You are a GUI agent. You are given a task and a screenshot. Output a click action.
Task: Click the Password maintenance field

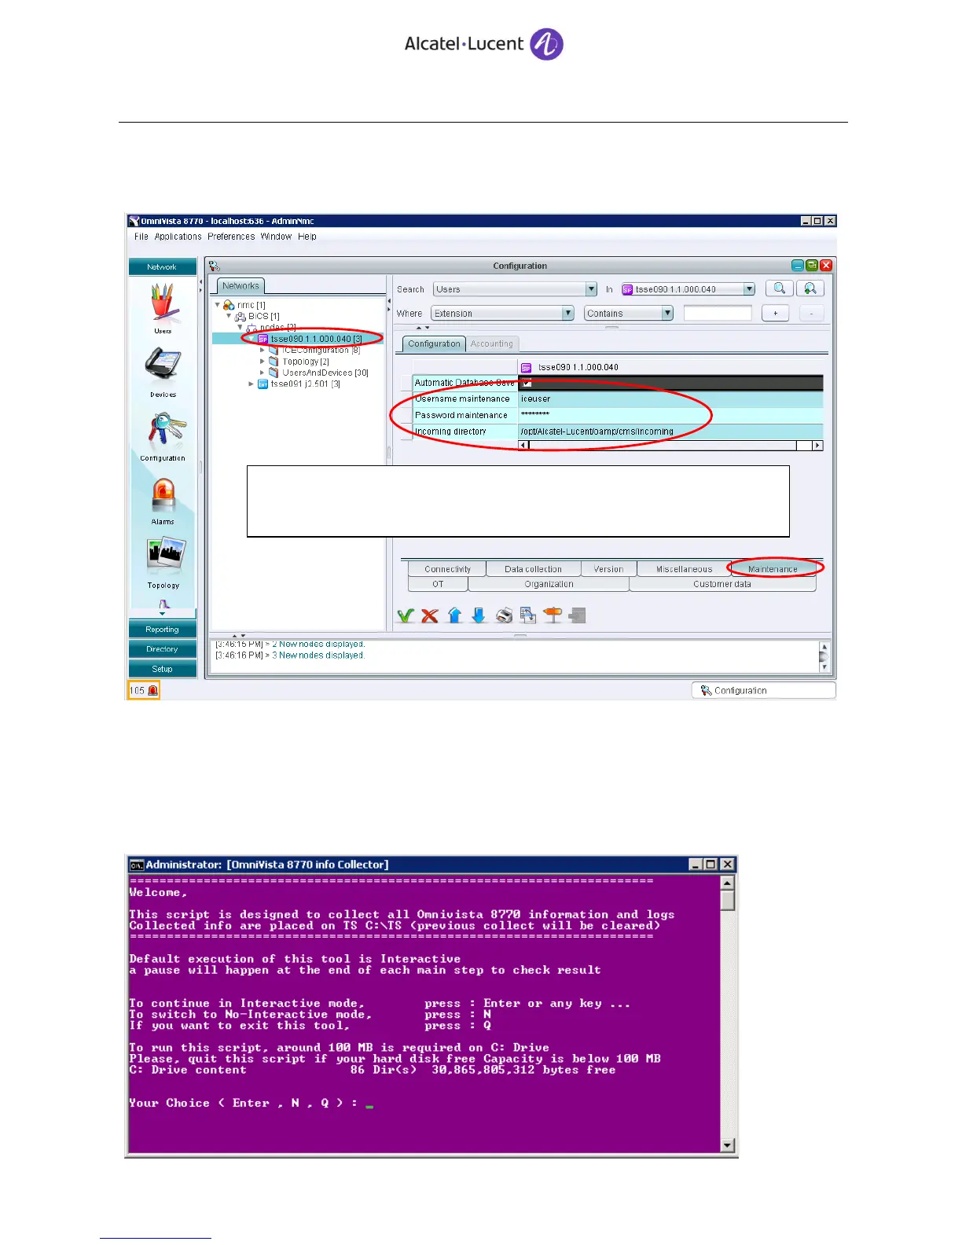click(670, 415)
